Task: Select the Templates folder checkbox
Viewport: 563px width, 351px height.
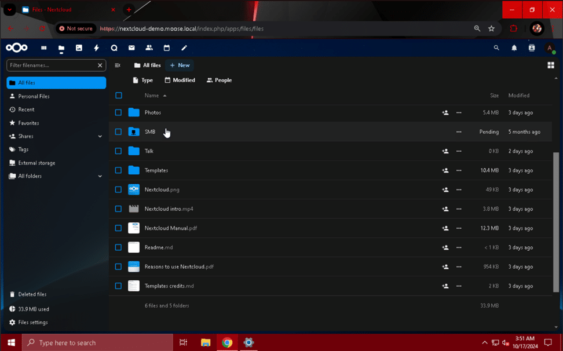Action: [x=118, y=170]
